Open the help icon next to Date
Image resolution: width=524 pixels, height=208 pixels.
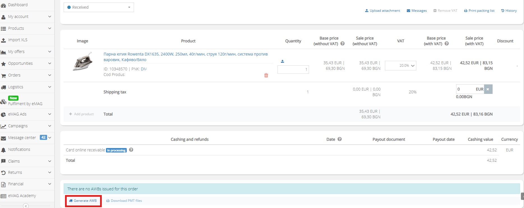[340, 139]
